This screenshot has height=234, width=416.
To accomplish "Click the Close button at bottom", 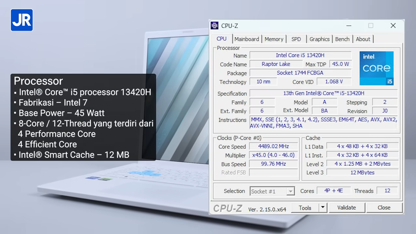I will click(x=384, y=208).
